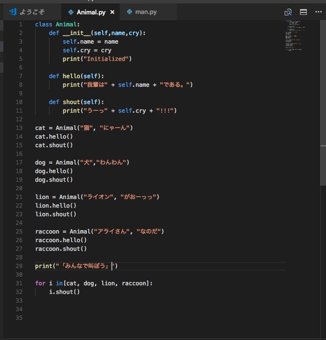326x340 pixels.
Task: Select the Animal.py editor tab
Action: point(91,12)
